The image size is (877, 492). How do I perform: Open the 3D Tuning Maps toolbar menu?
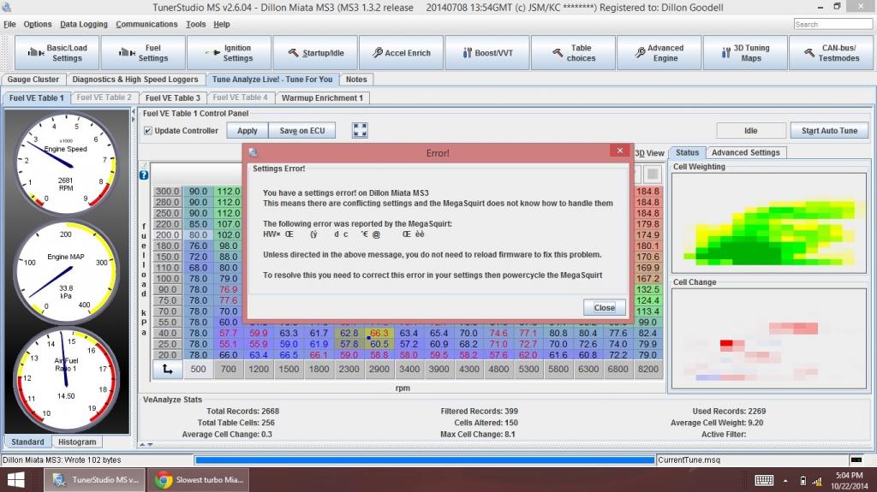tap(745, 52)
